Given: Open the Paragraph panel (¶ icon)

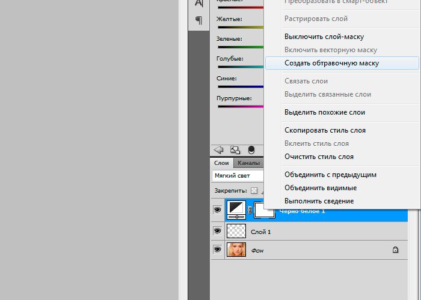Looking at the screenshot, I should pos(198,21).
